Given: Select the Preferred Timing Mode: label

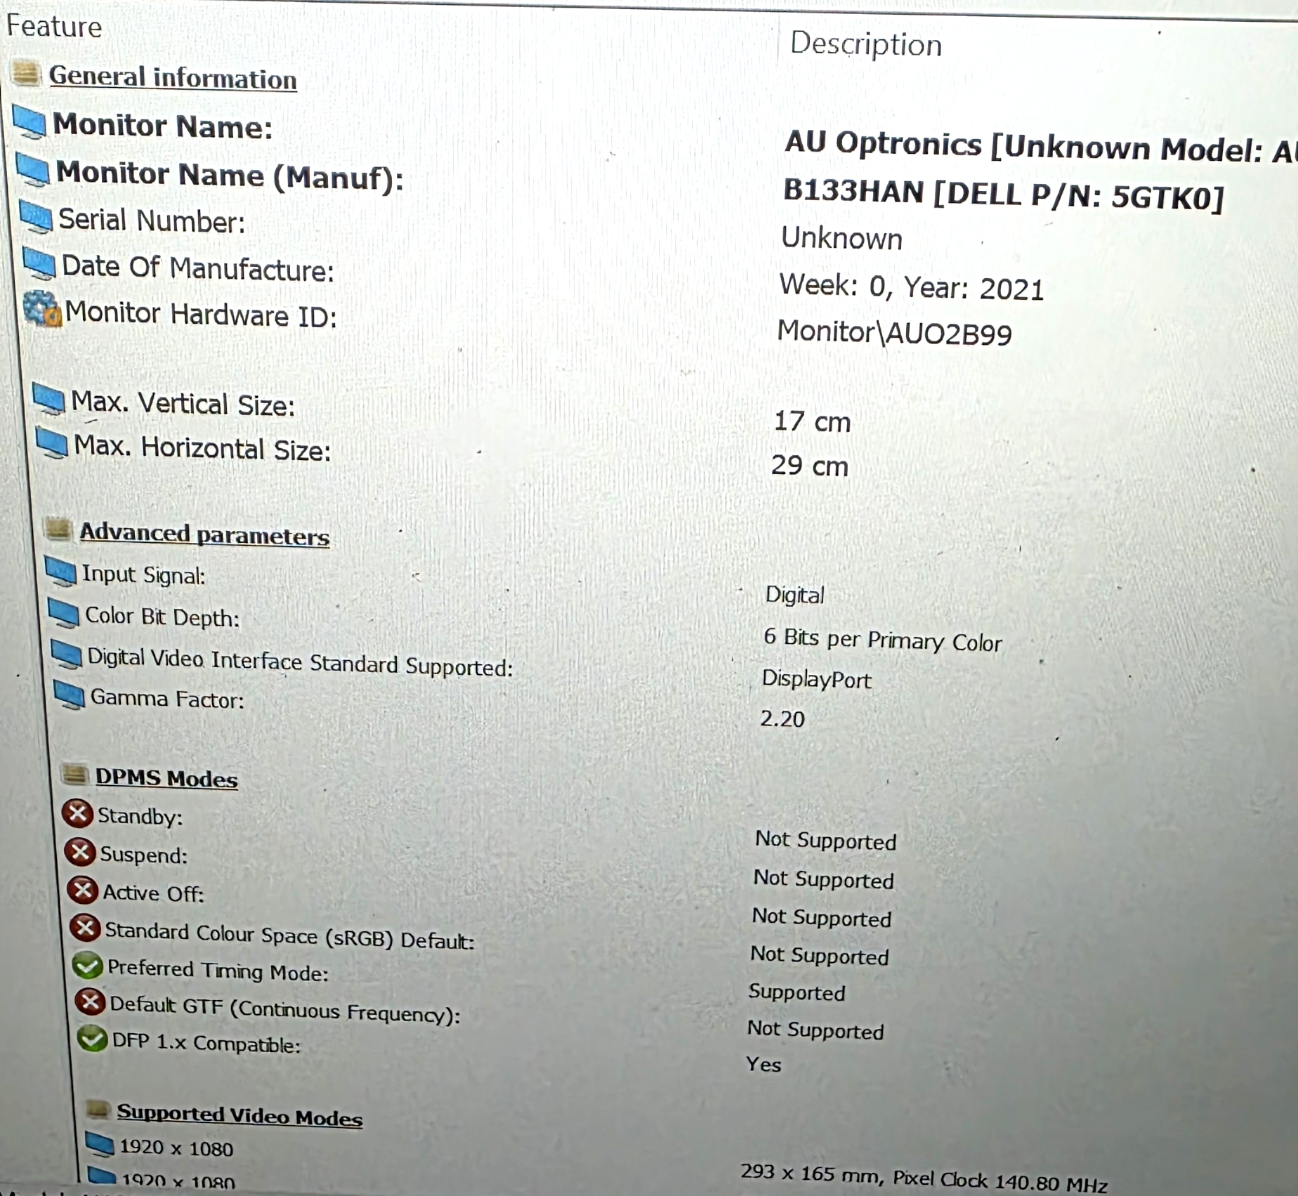Looking at the screenshot, I should tap(218, 970).
